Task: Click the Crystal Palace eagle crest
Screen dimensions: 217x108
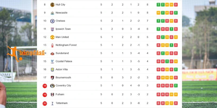Action: click(52, 62)
